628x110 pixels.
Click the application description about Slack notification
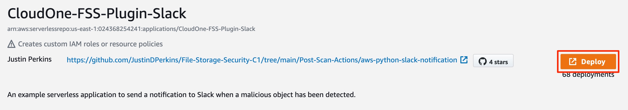181,95
